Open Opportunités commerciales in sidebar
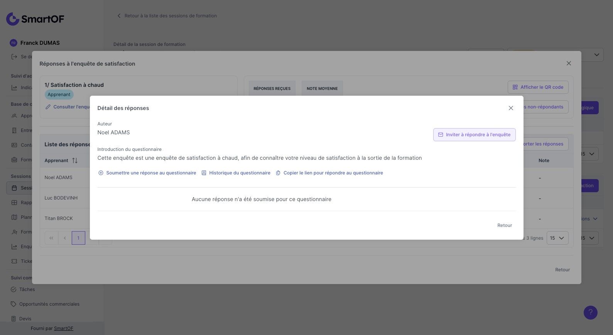This screenshot has width=613, height=335. pyautogui.click(x=49, y=304)
